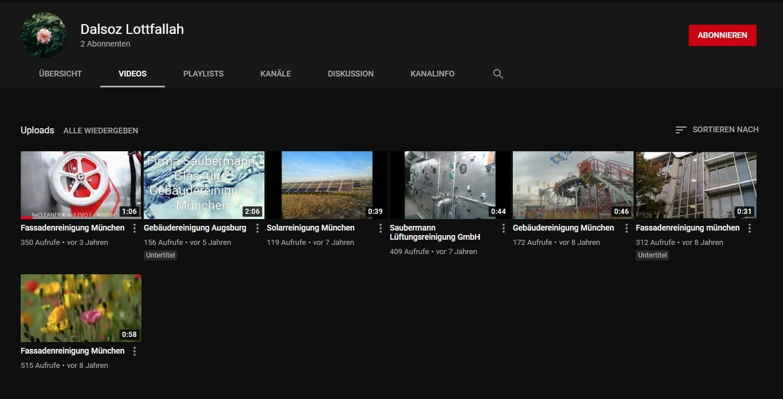
Task: Open three-dot menu for the 0:58 flower video
Action: coord(135,351)
